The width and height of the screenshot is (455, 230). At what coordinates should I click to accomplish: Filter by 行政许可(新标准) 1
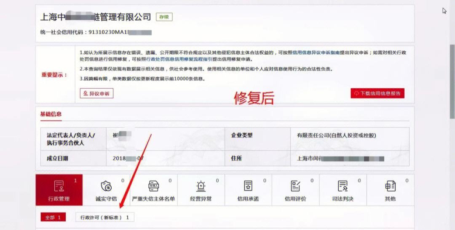click(x=105, y=217)
